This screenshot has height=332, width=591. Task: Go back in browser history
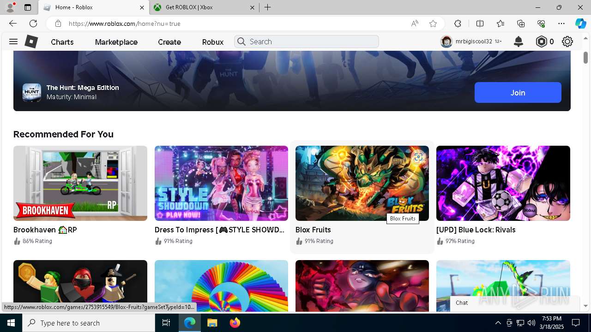click(x=12, y=24)
